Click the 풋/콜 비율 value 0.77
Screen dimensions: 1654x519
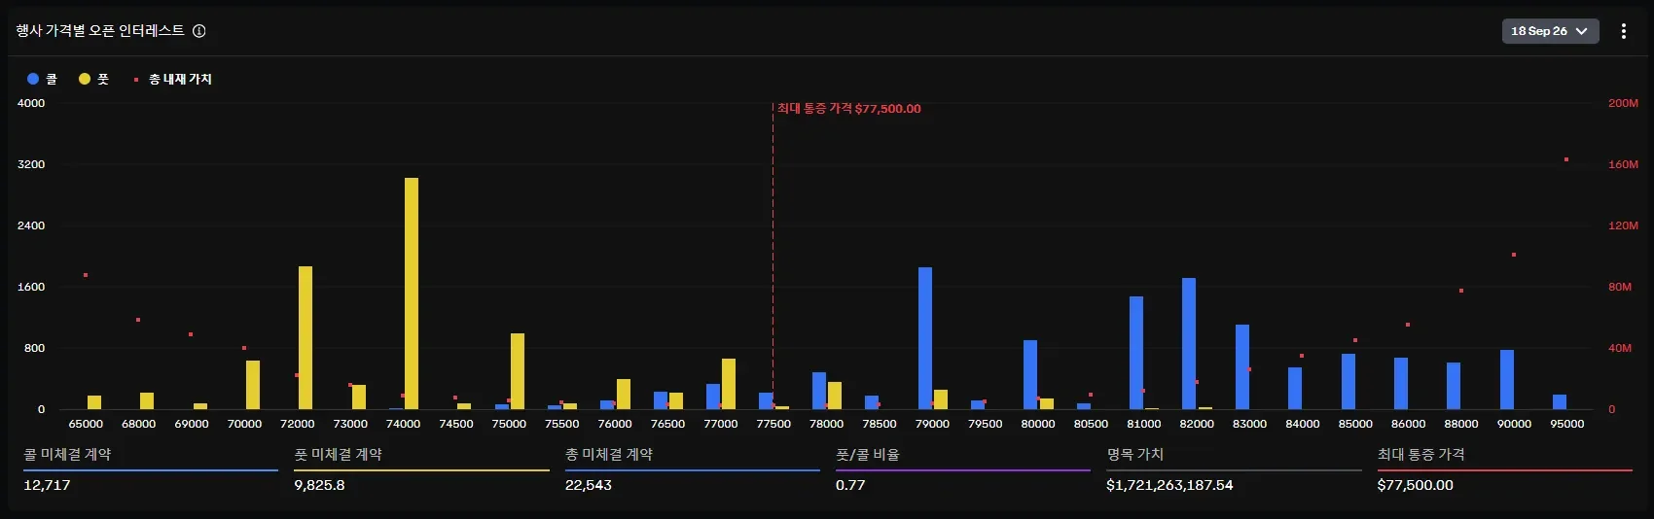(850, 485)
